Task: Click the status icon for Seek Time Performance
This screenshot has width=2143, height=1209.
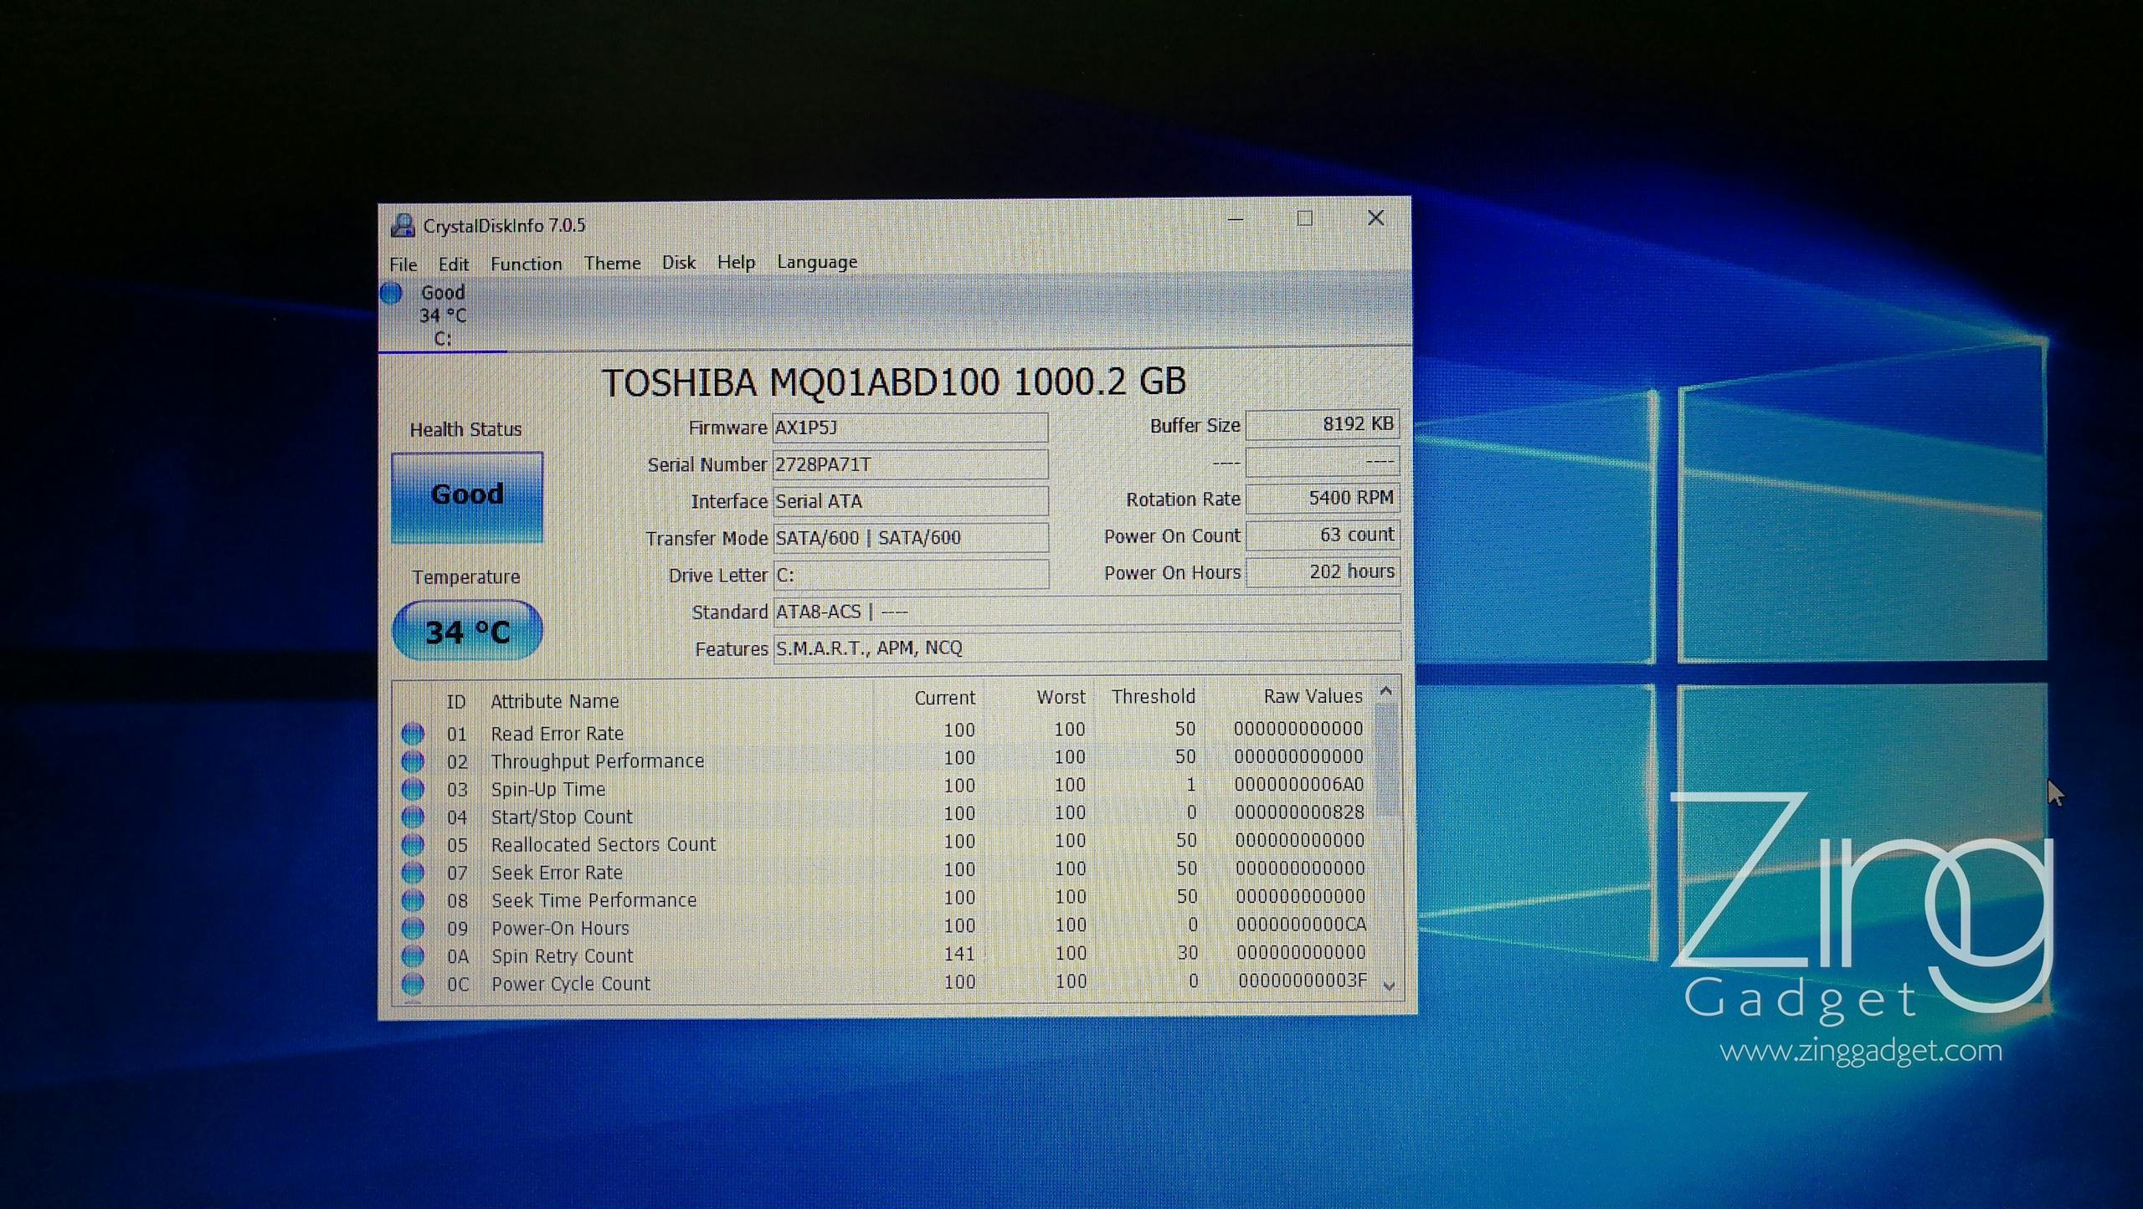Action: [x=413, y=900]
